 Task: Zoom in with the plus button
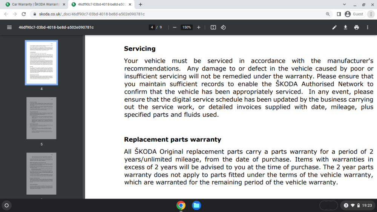(x=199, y=27)
